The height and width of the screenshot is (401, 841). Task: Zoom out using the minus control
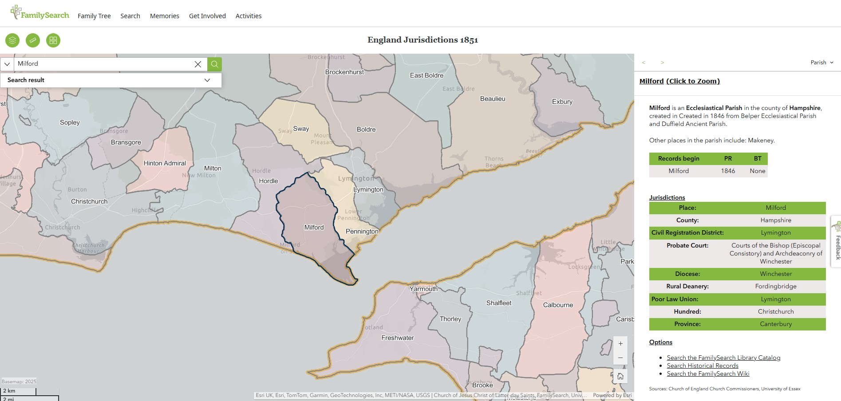tap(620, 358)
